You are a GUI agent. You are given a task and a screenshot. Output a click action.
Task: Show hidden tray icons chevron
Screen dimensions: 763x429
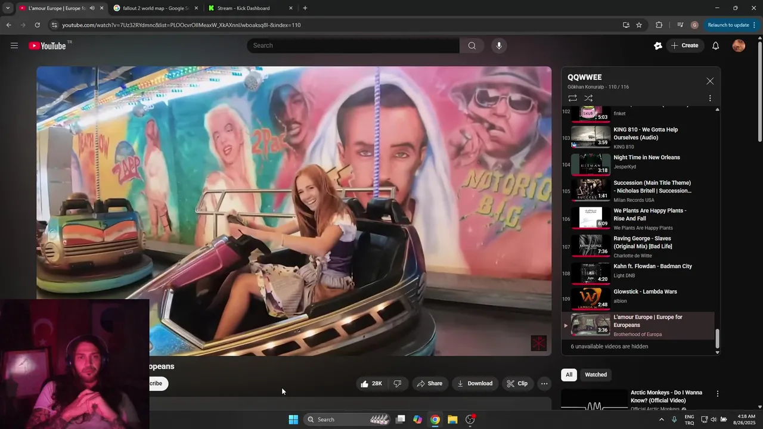(x=661, y=419)
